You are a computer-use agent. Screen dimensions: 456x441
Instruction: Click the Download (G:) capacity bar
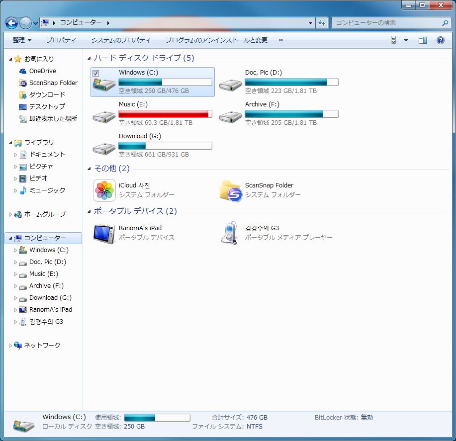coord(165,146)
